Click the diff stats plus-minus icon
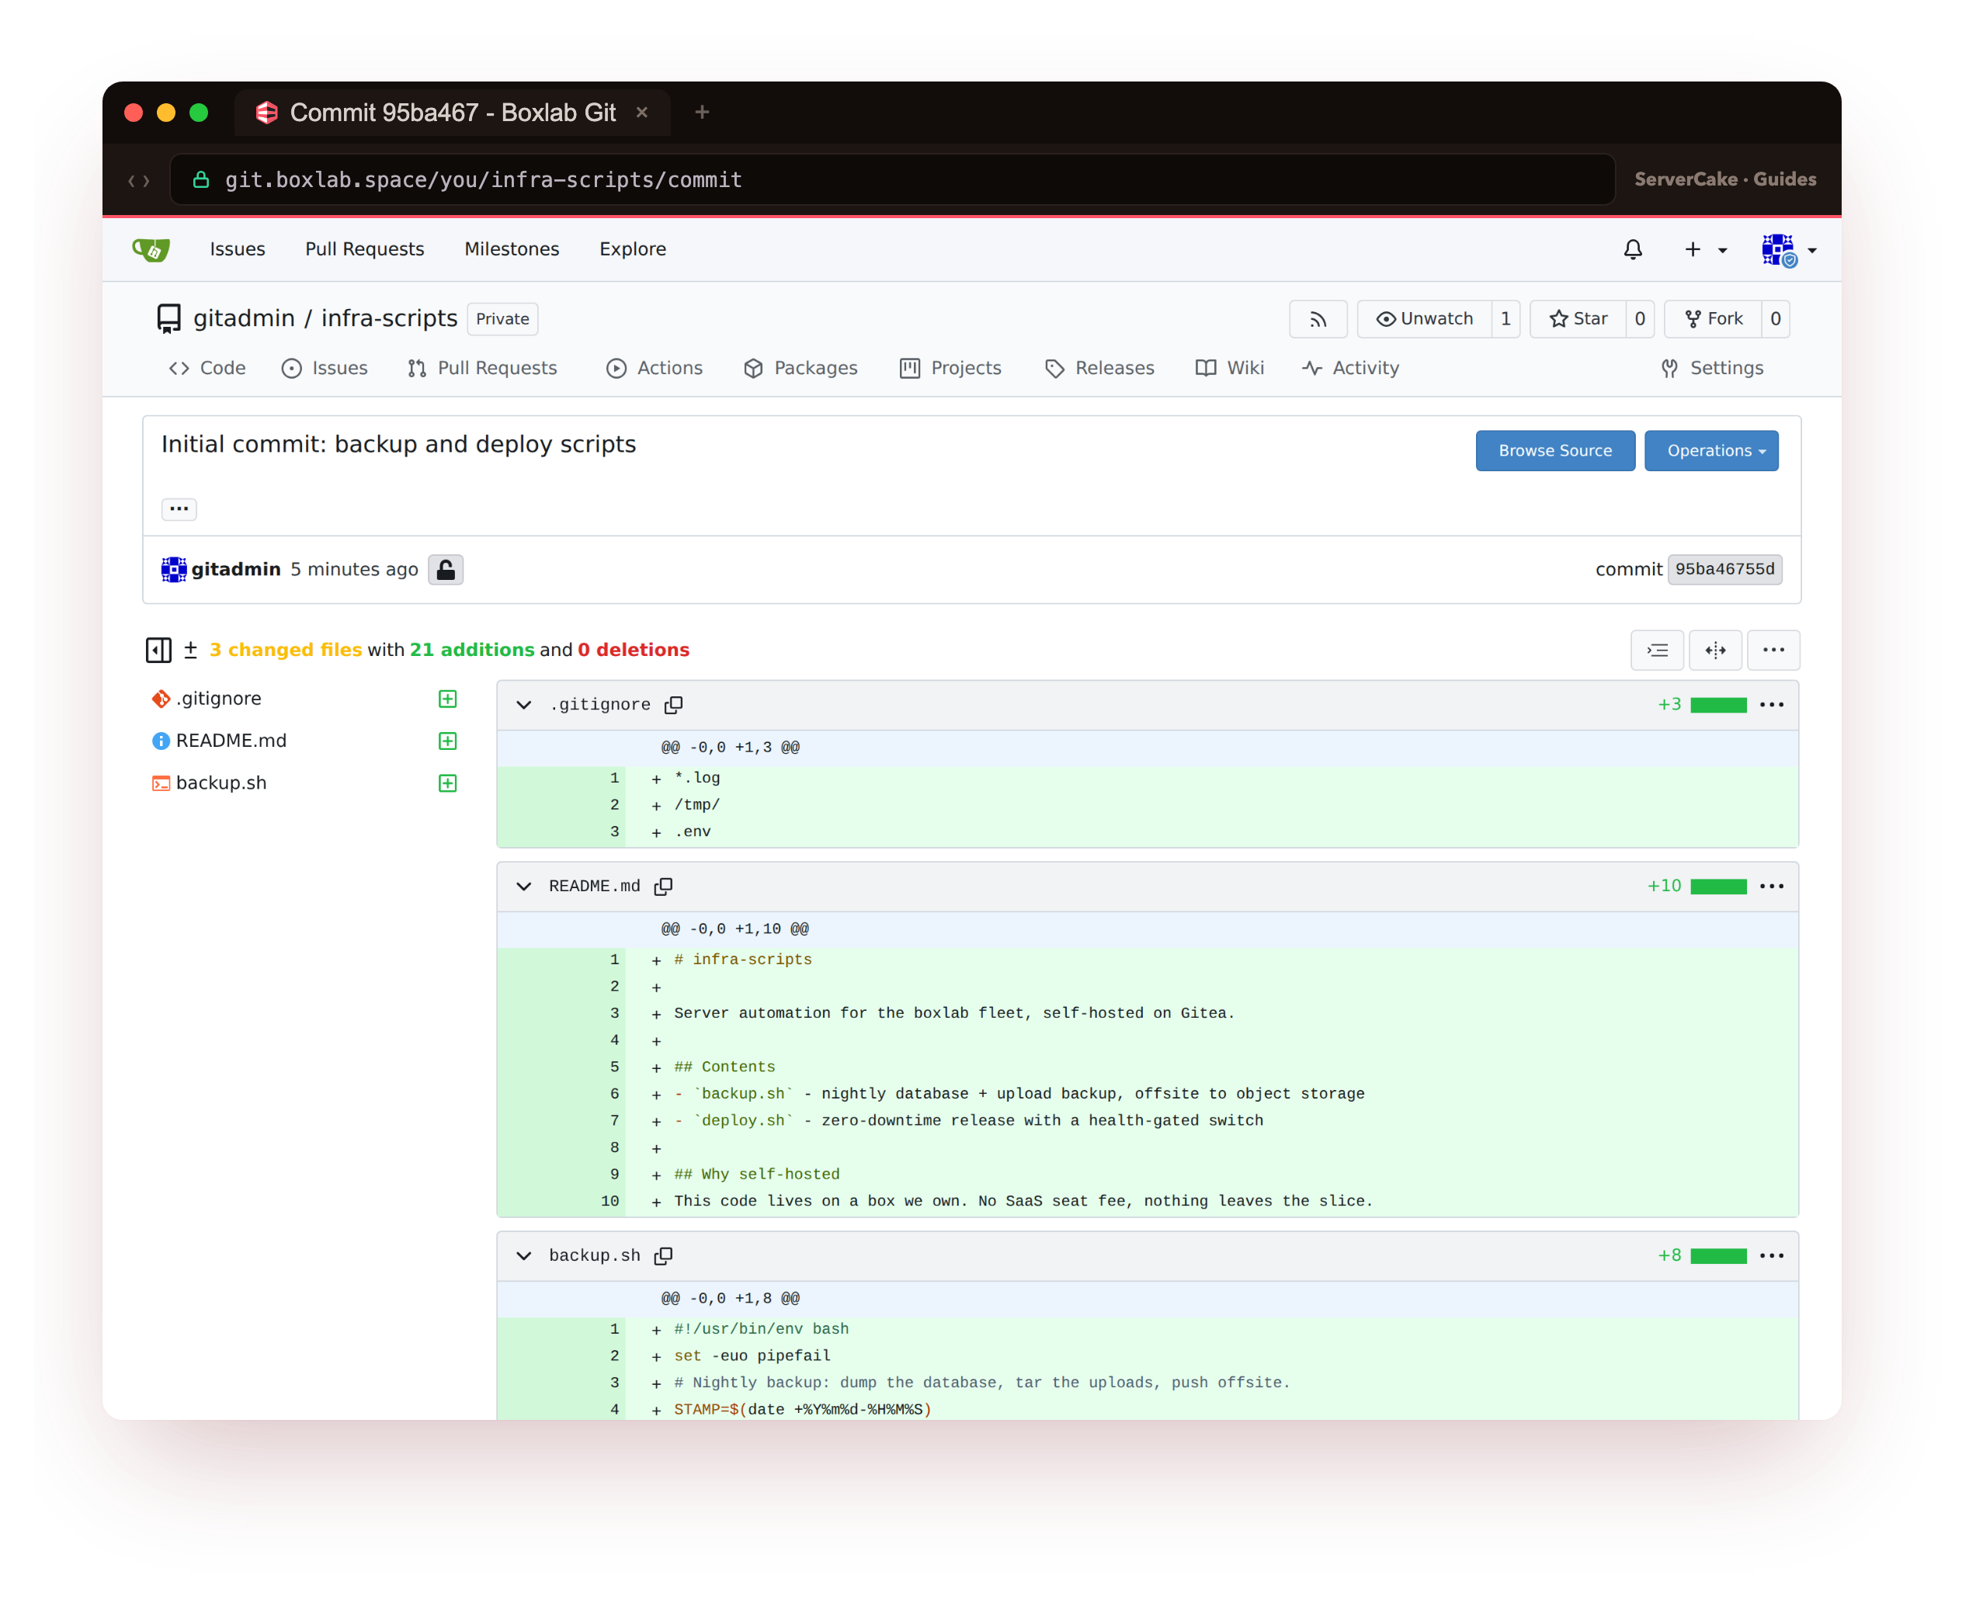The image size is (1976, 1607). click(189, 651)
